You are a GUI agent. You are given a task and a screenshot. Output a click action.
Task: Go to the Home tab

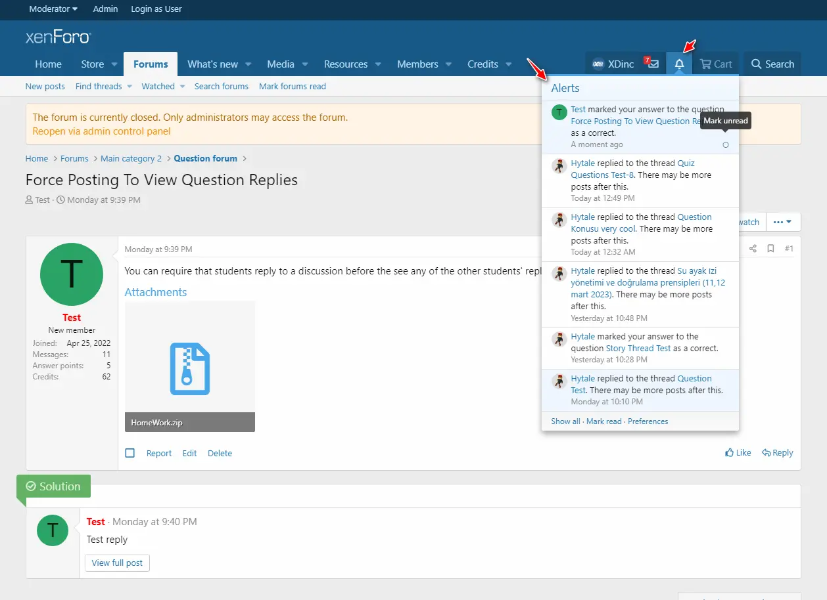pos(49,64)
